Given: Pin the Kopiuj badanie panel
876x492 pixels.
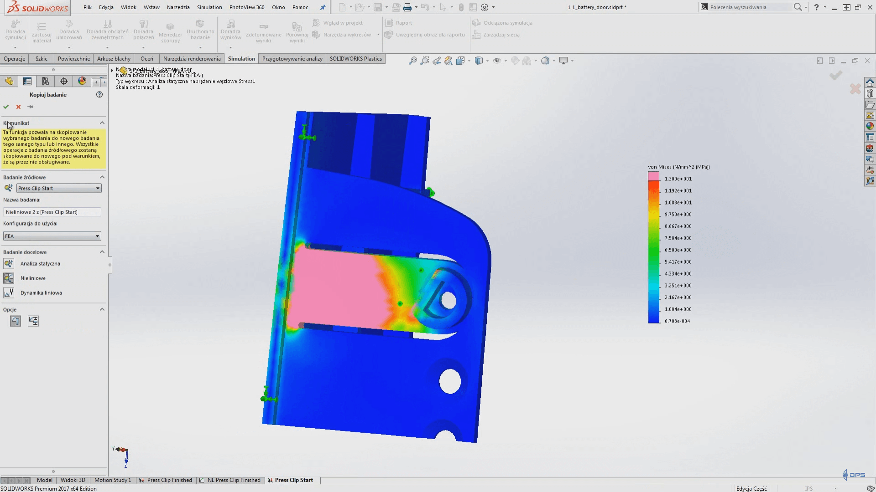Looking at the screenshot, I should tap(31, 107).
